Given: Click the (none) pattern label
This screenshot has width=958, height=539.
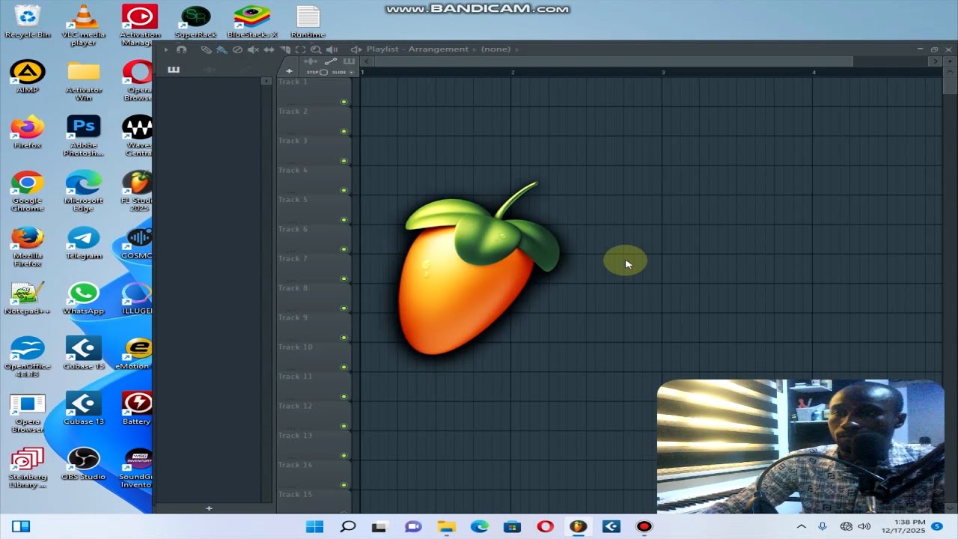Looking at the screenshot, I should (495, 49).
